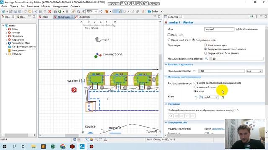The image size is (268, 150).
Task: Click the Open model folder icon
Action: tap(10, 11)
